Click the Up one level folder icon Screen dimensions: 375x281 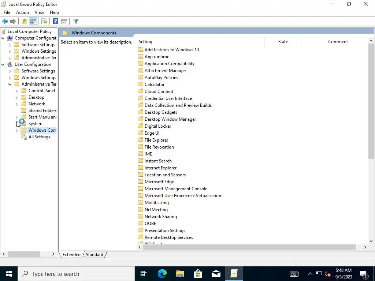point(25,22)
